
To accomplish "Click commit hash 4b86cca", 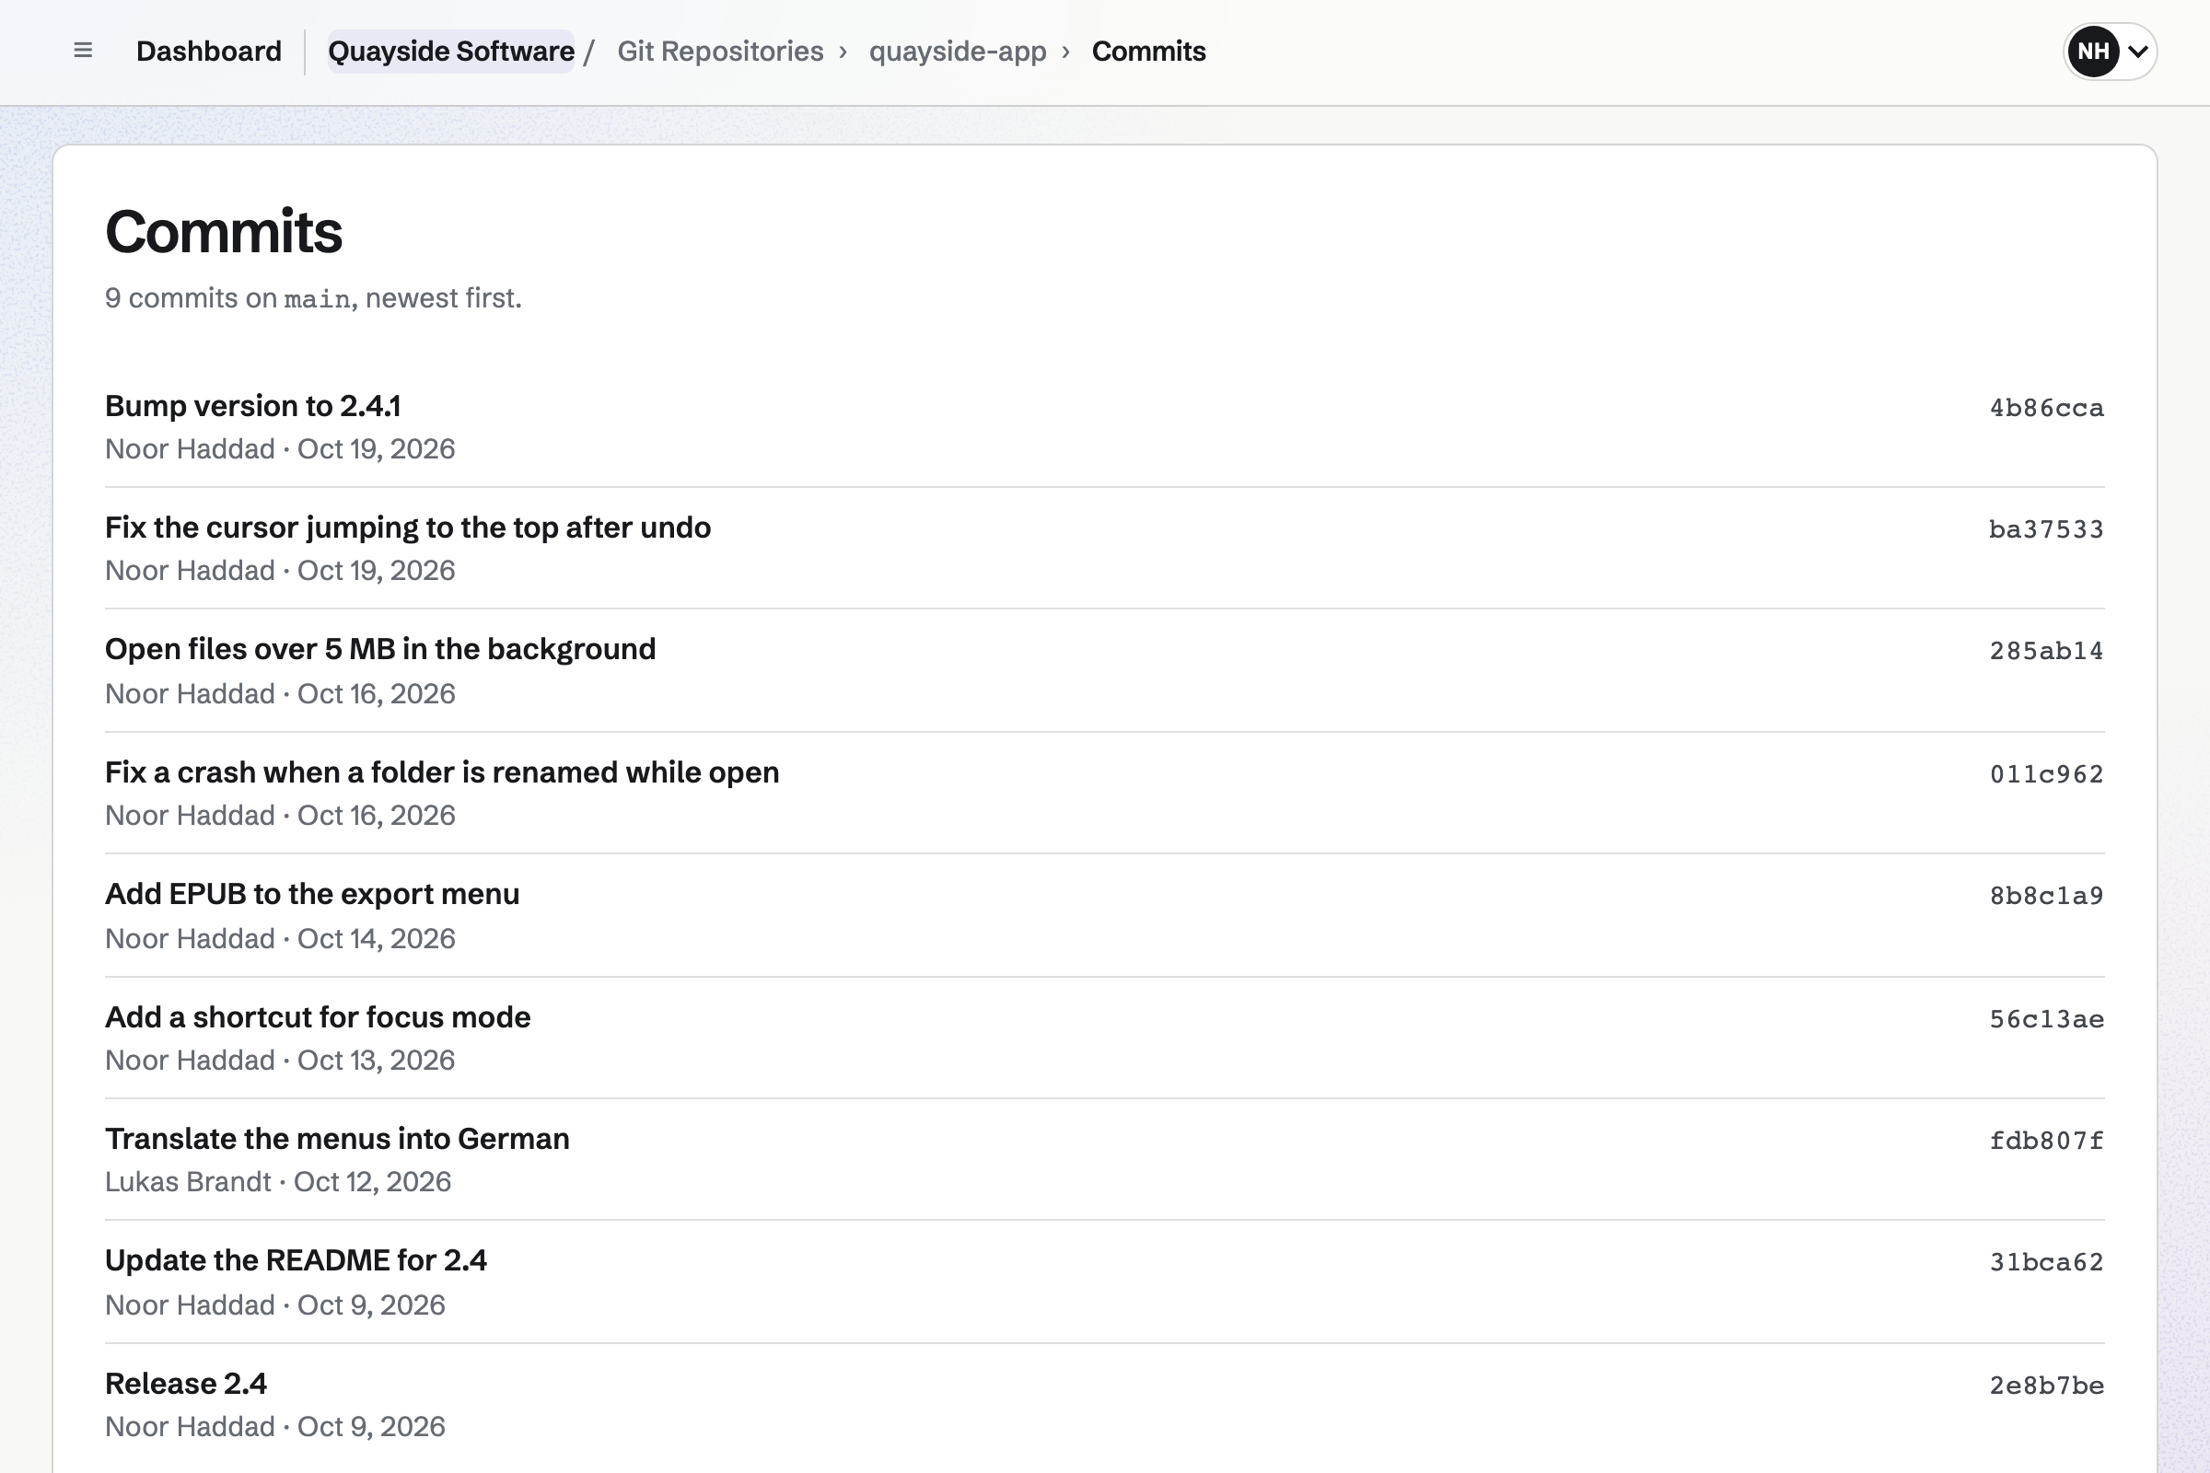I will point(2046,408).
